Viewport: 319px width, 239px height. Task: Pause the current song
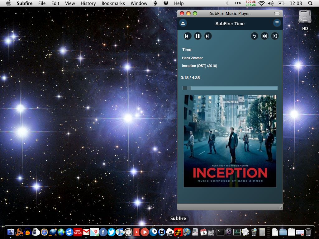click(x=198, y=36)
